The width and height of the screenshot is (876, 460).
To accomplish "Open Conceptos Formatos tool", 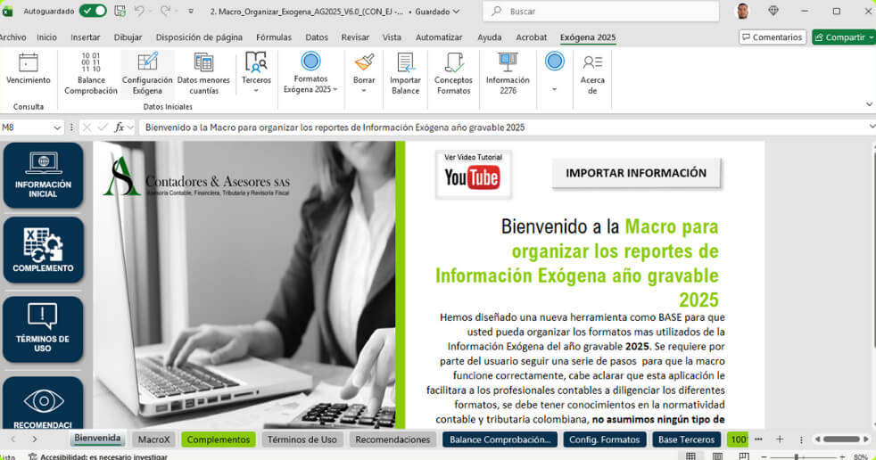I will click(453, 74).
